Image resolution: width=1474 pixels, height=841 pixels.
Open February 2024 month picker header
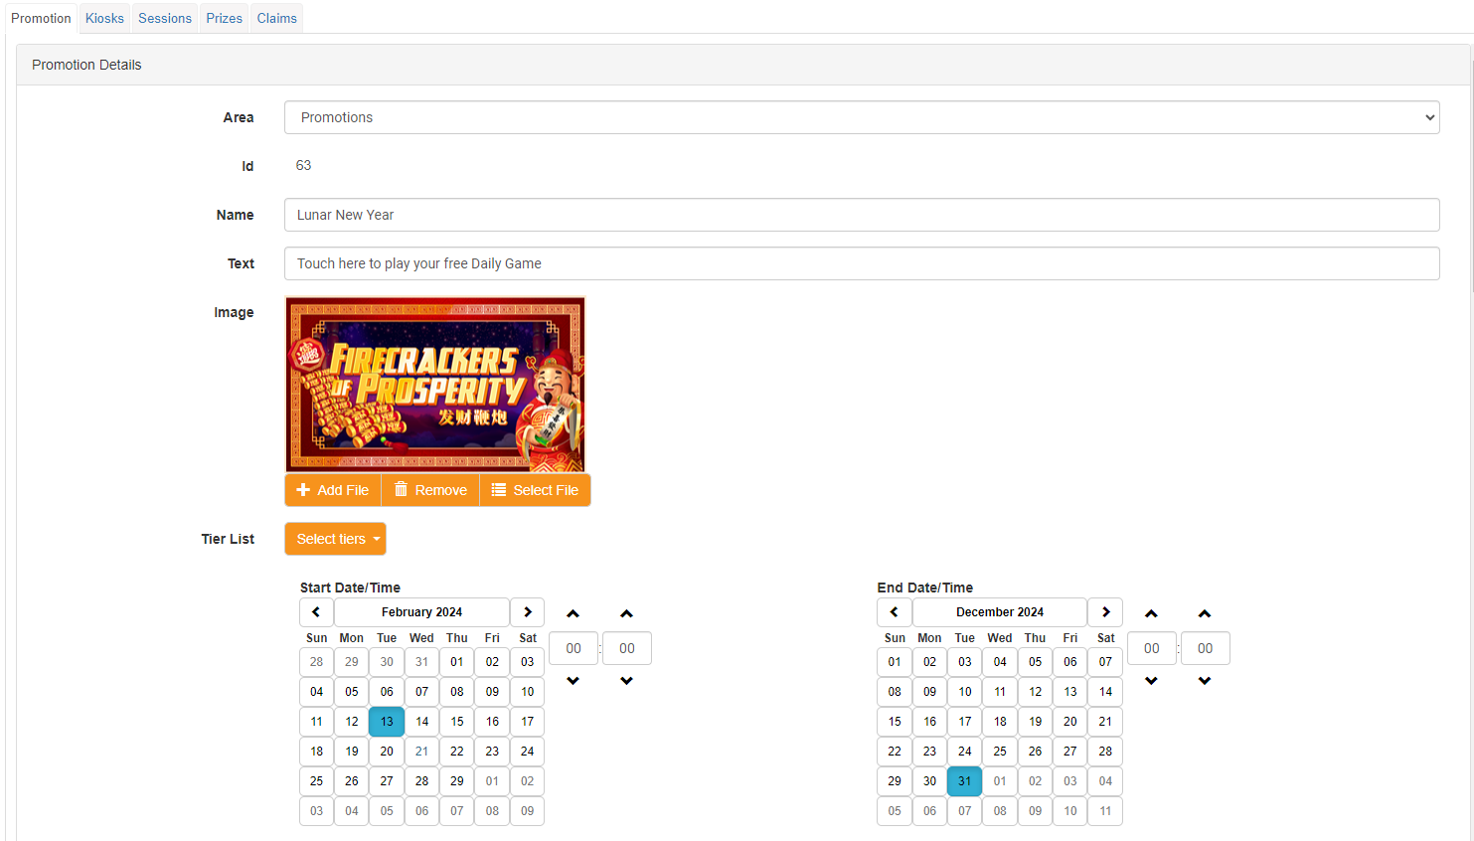(421, 612)
